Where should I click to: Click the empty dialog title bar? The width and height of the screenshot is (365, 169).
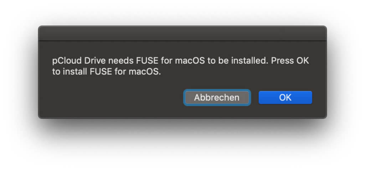click(x=182, y=33)
